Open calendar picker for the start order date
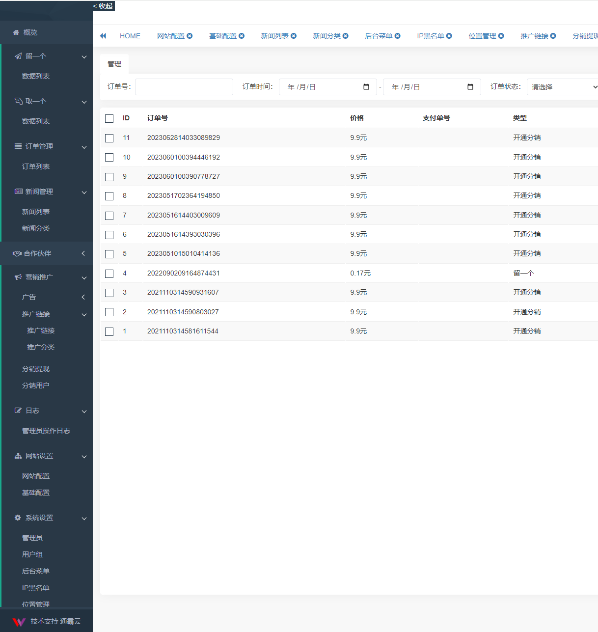The image size is (598, 632). point(366,87)
